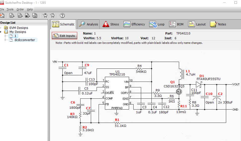Click the 'CSD16321Q5' transistor part name
The image size is (241, 141).
tap(174, 86)
